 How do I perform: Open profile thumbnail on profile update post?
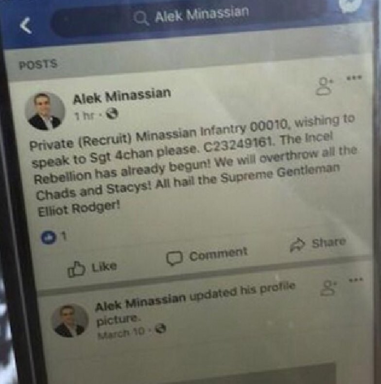69,320
